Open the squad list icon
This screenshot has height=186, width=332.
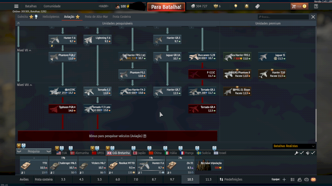(x=292, y=180)
